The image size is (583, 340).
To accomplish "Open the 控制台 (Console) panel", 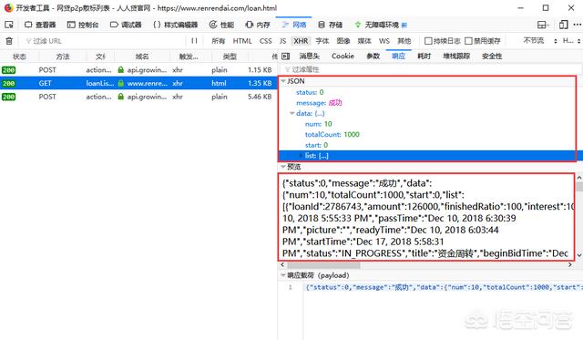I will click(83, 25).
